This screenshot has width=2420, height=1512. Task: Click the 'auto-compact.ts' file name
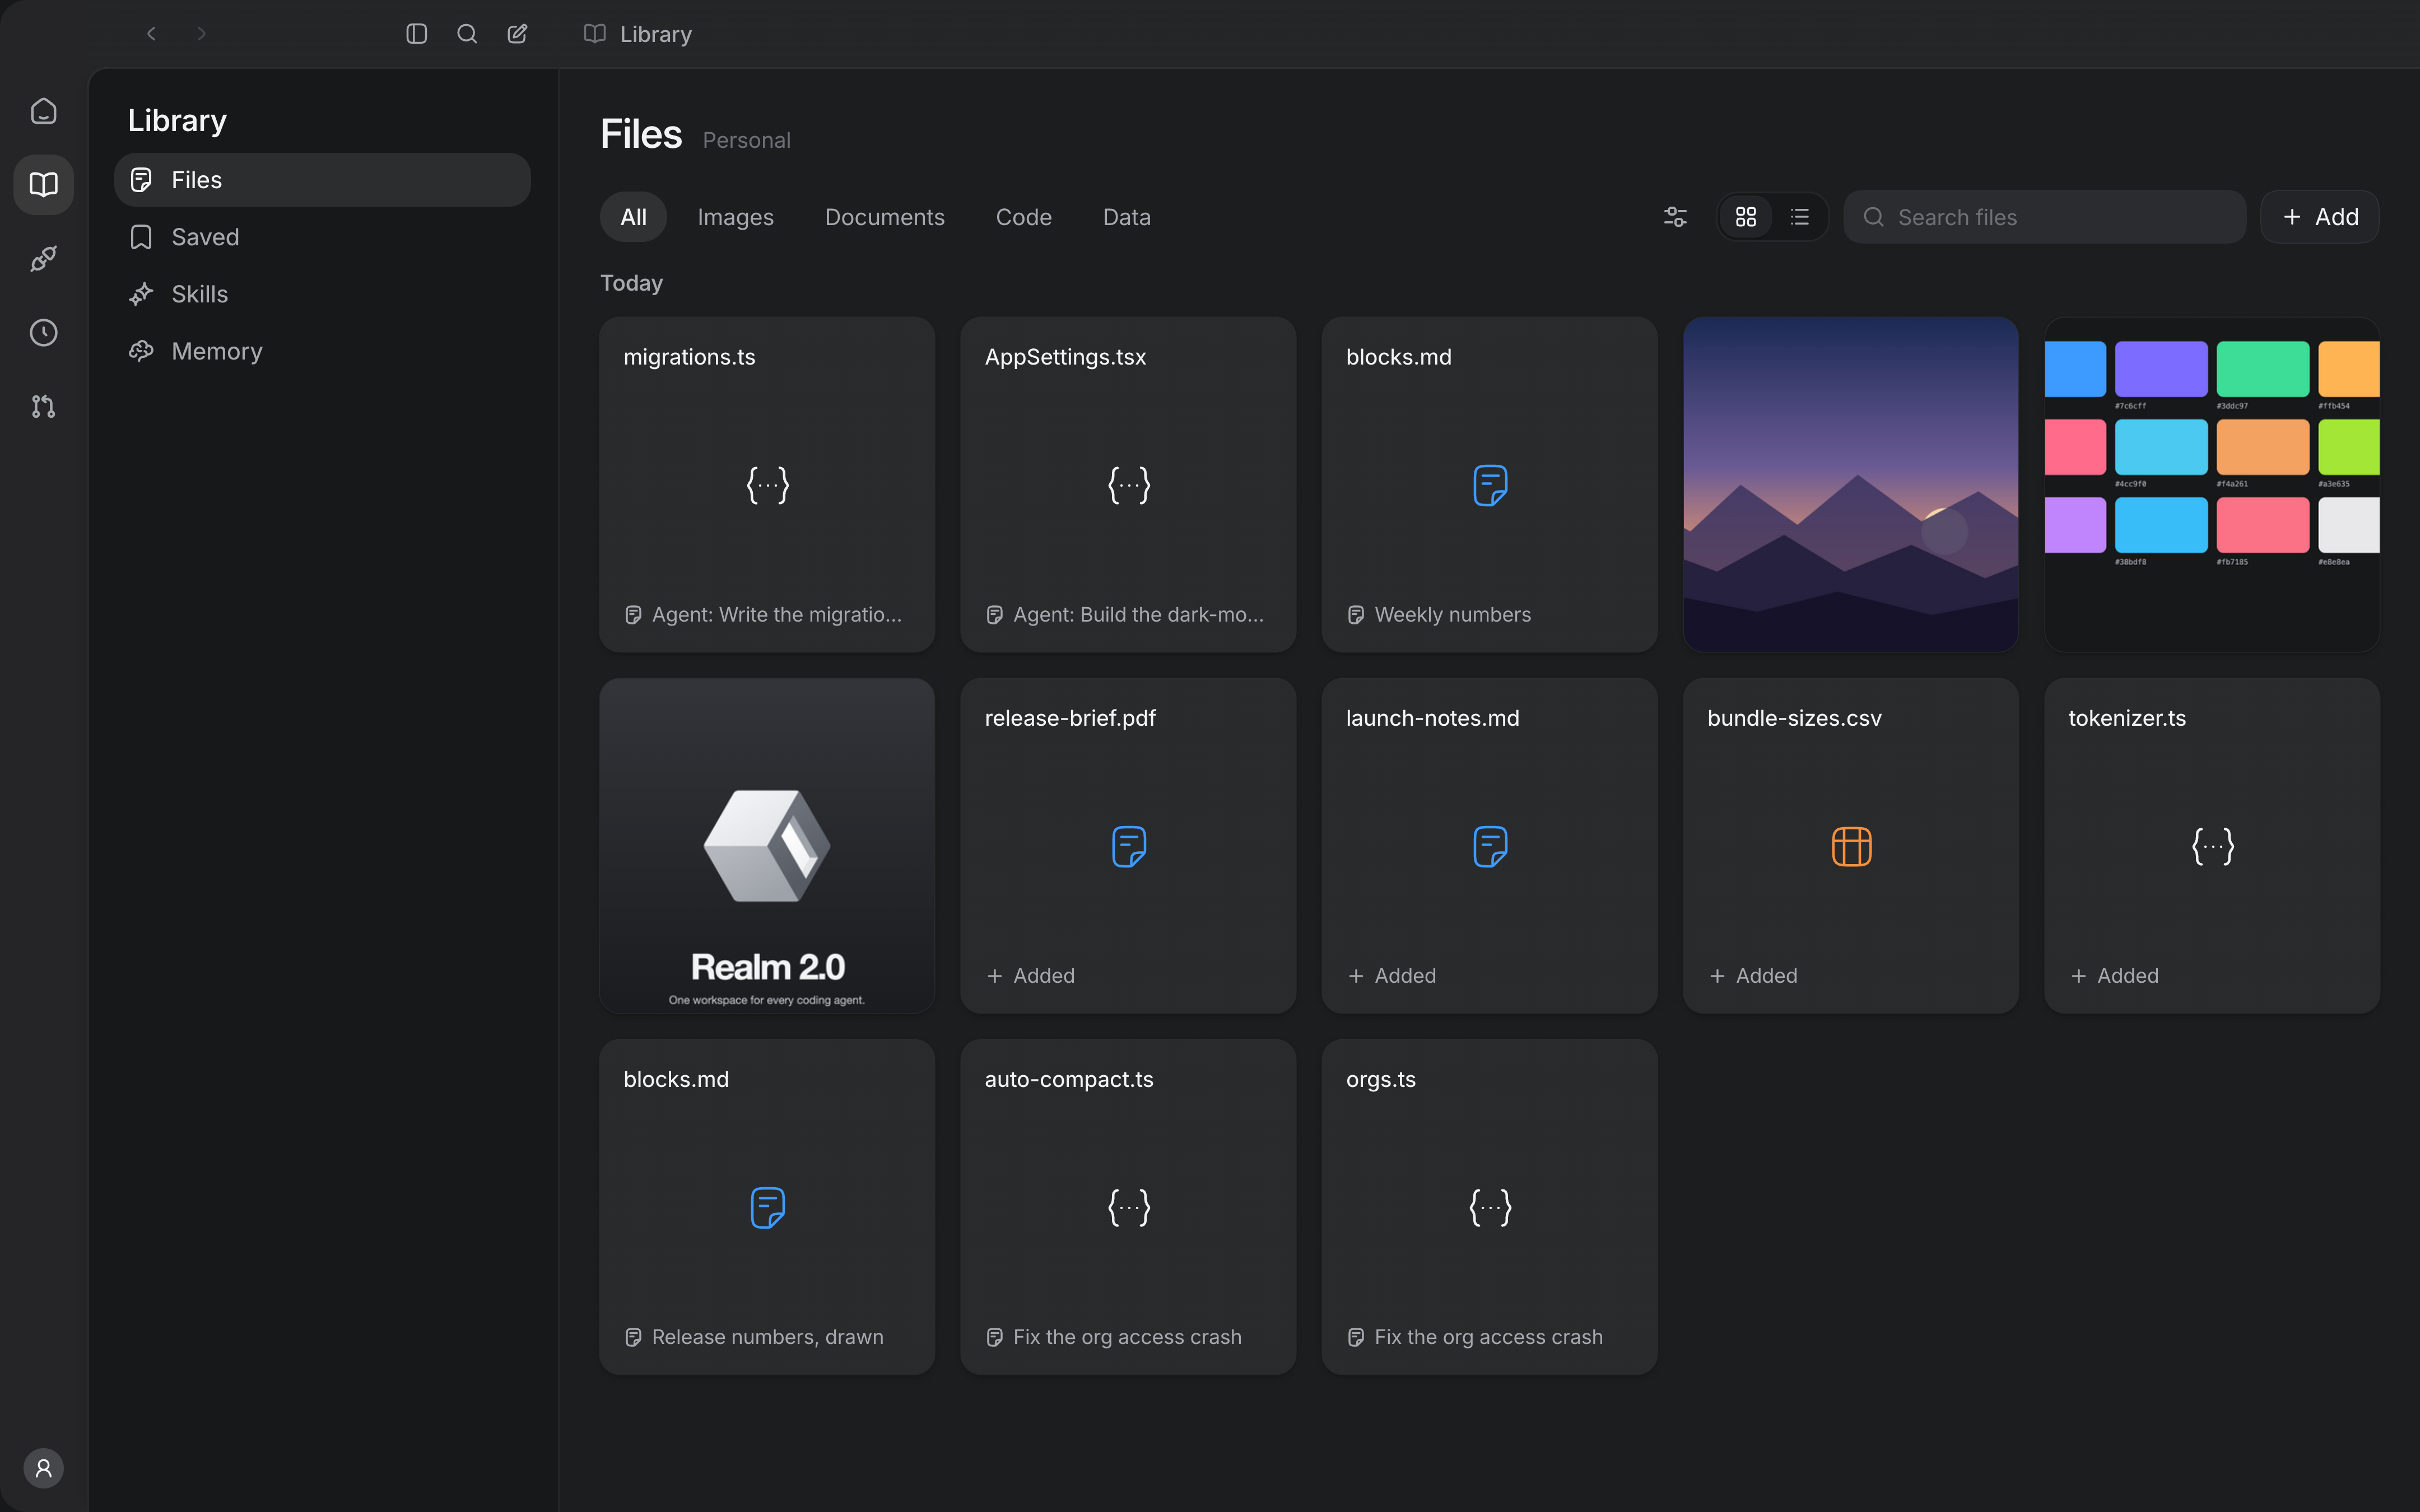point(1069,1079)
